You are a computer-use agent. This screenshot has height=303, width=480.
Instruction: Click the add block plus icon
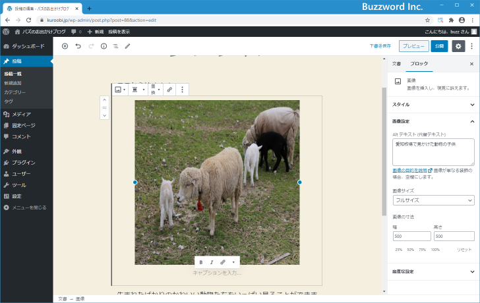(x=65, y=46)
